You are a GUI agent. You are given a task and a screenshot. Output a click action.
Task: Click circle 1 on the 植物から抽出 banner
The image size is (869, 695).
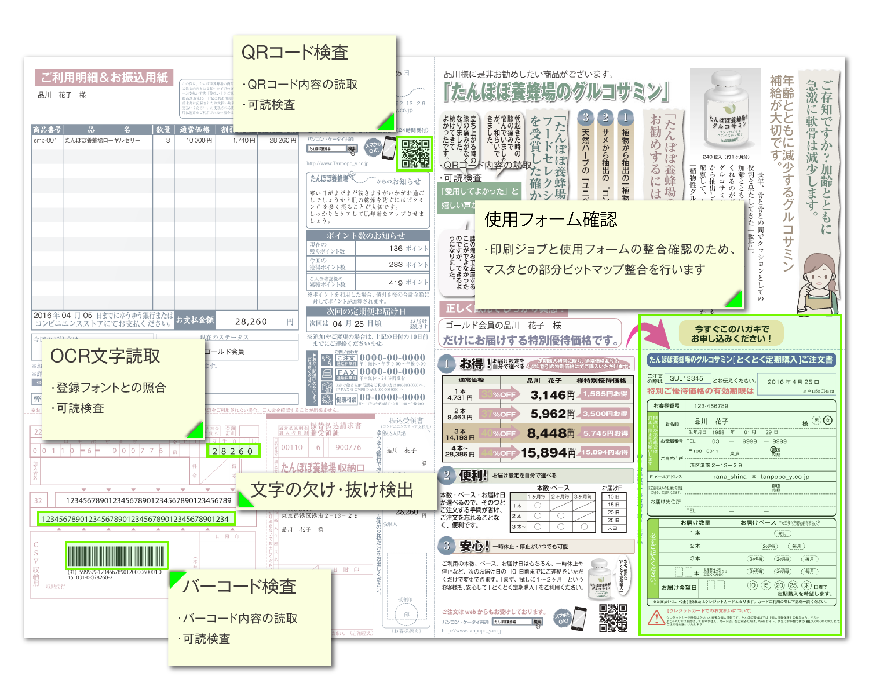(x=625, y=117)
